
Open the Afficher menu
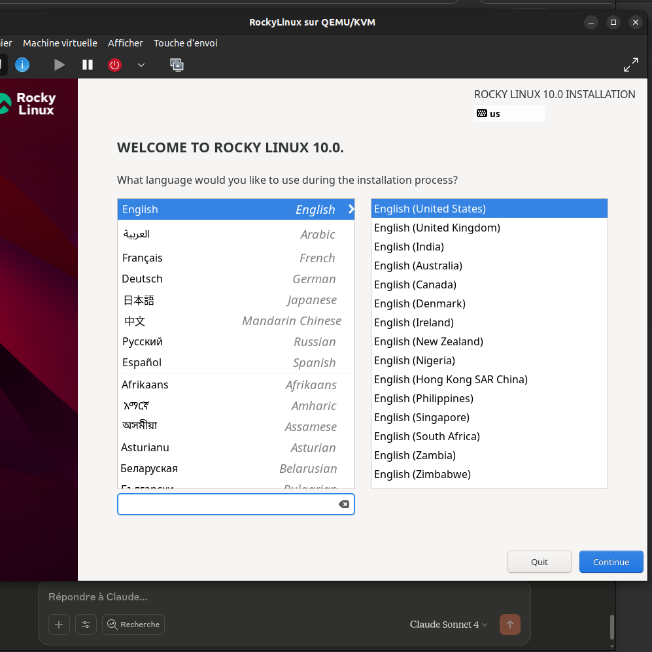[125, 43]
